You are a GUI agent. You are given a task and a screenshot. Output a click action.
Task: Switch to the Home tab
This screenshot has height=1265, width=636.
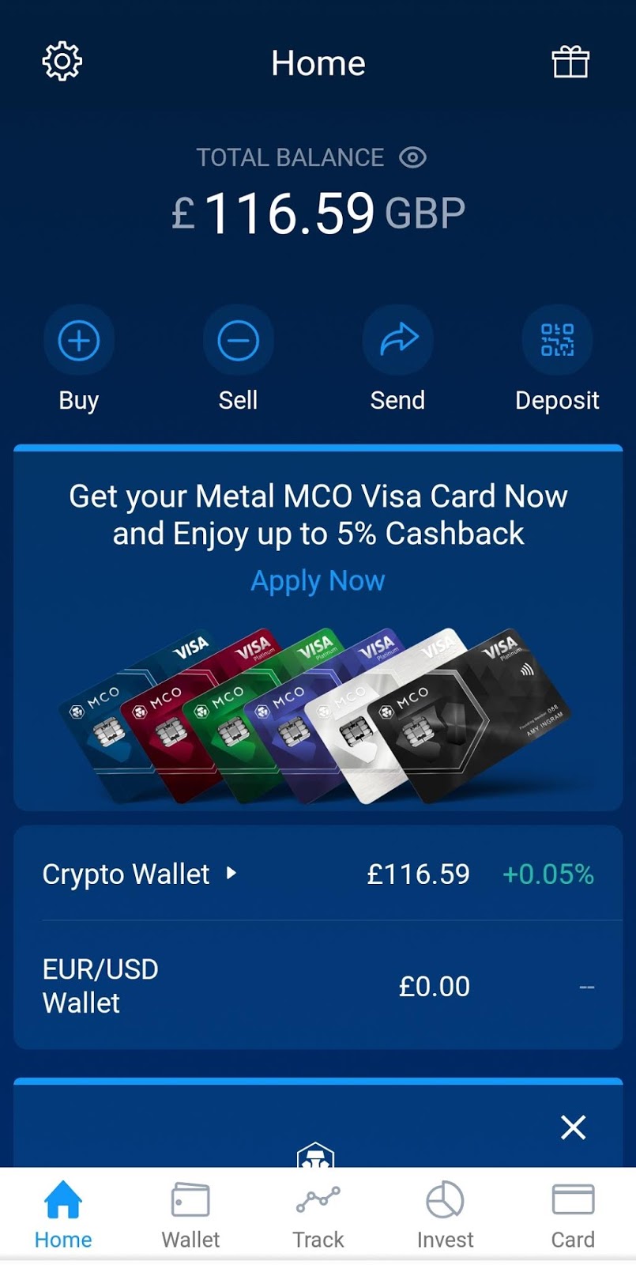[63, 1214]
